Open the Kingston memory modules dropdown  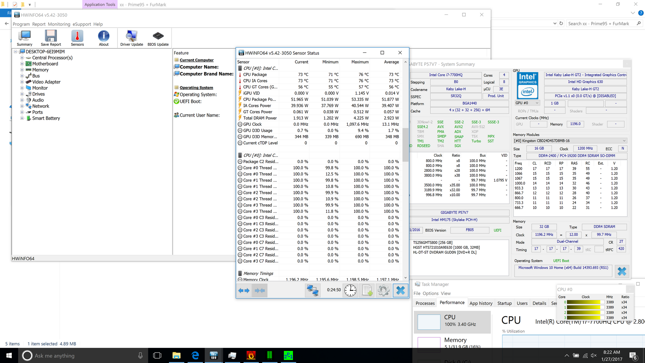point(624,140)
